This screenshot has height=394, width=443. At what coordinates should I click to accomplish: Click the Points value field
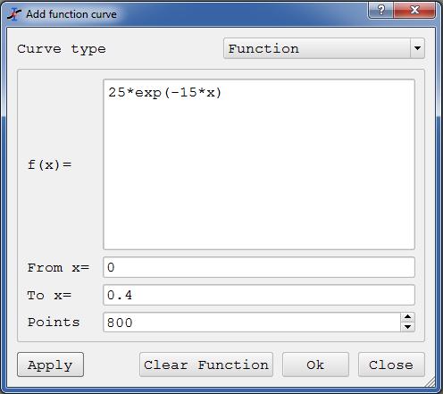pyautogui.click(x=252, y=323)
